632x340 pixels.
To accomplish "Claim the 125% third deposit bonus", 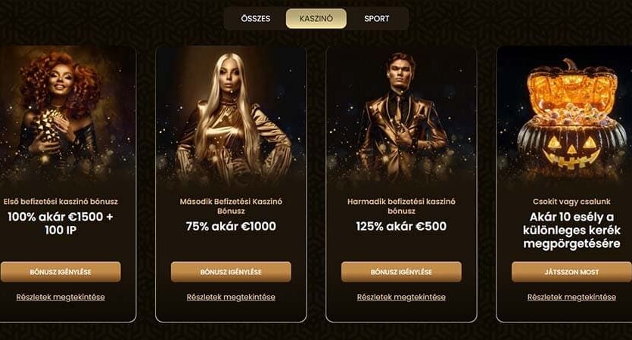I will (x=401, y=272).
